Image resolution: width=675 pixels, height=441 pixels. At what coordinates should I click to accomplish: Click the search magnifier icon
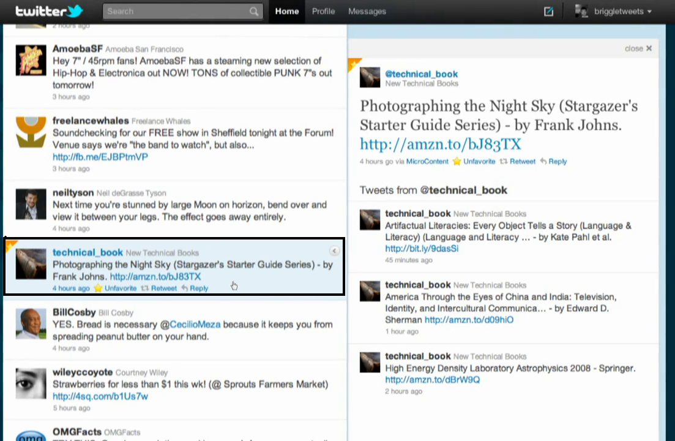click(254, 12)
